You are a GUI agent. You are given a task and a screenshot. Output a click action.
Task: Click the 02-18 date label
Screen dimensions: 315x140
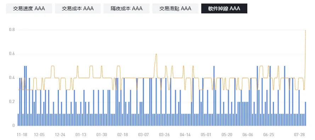(123, 134)
